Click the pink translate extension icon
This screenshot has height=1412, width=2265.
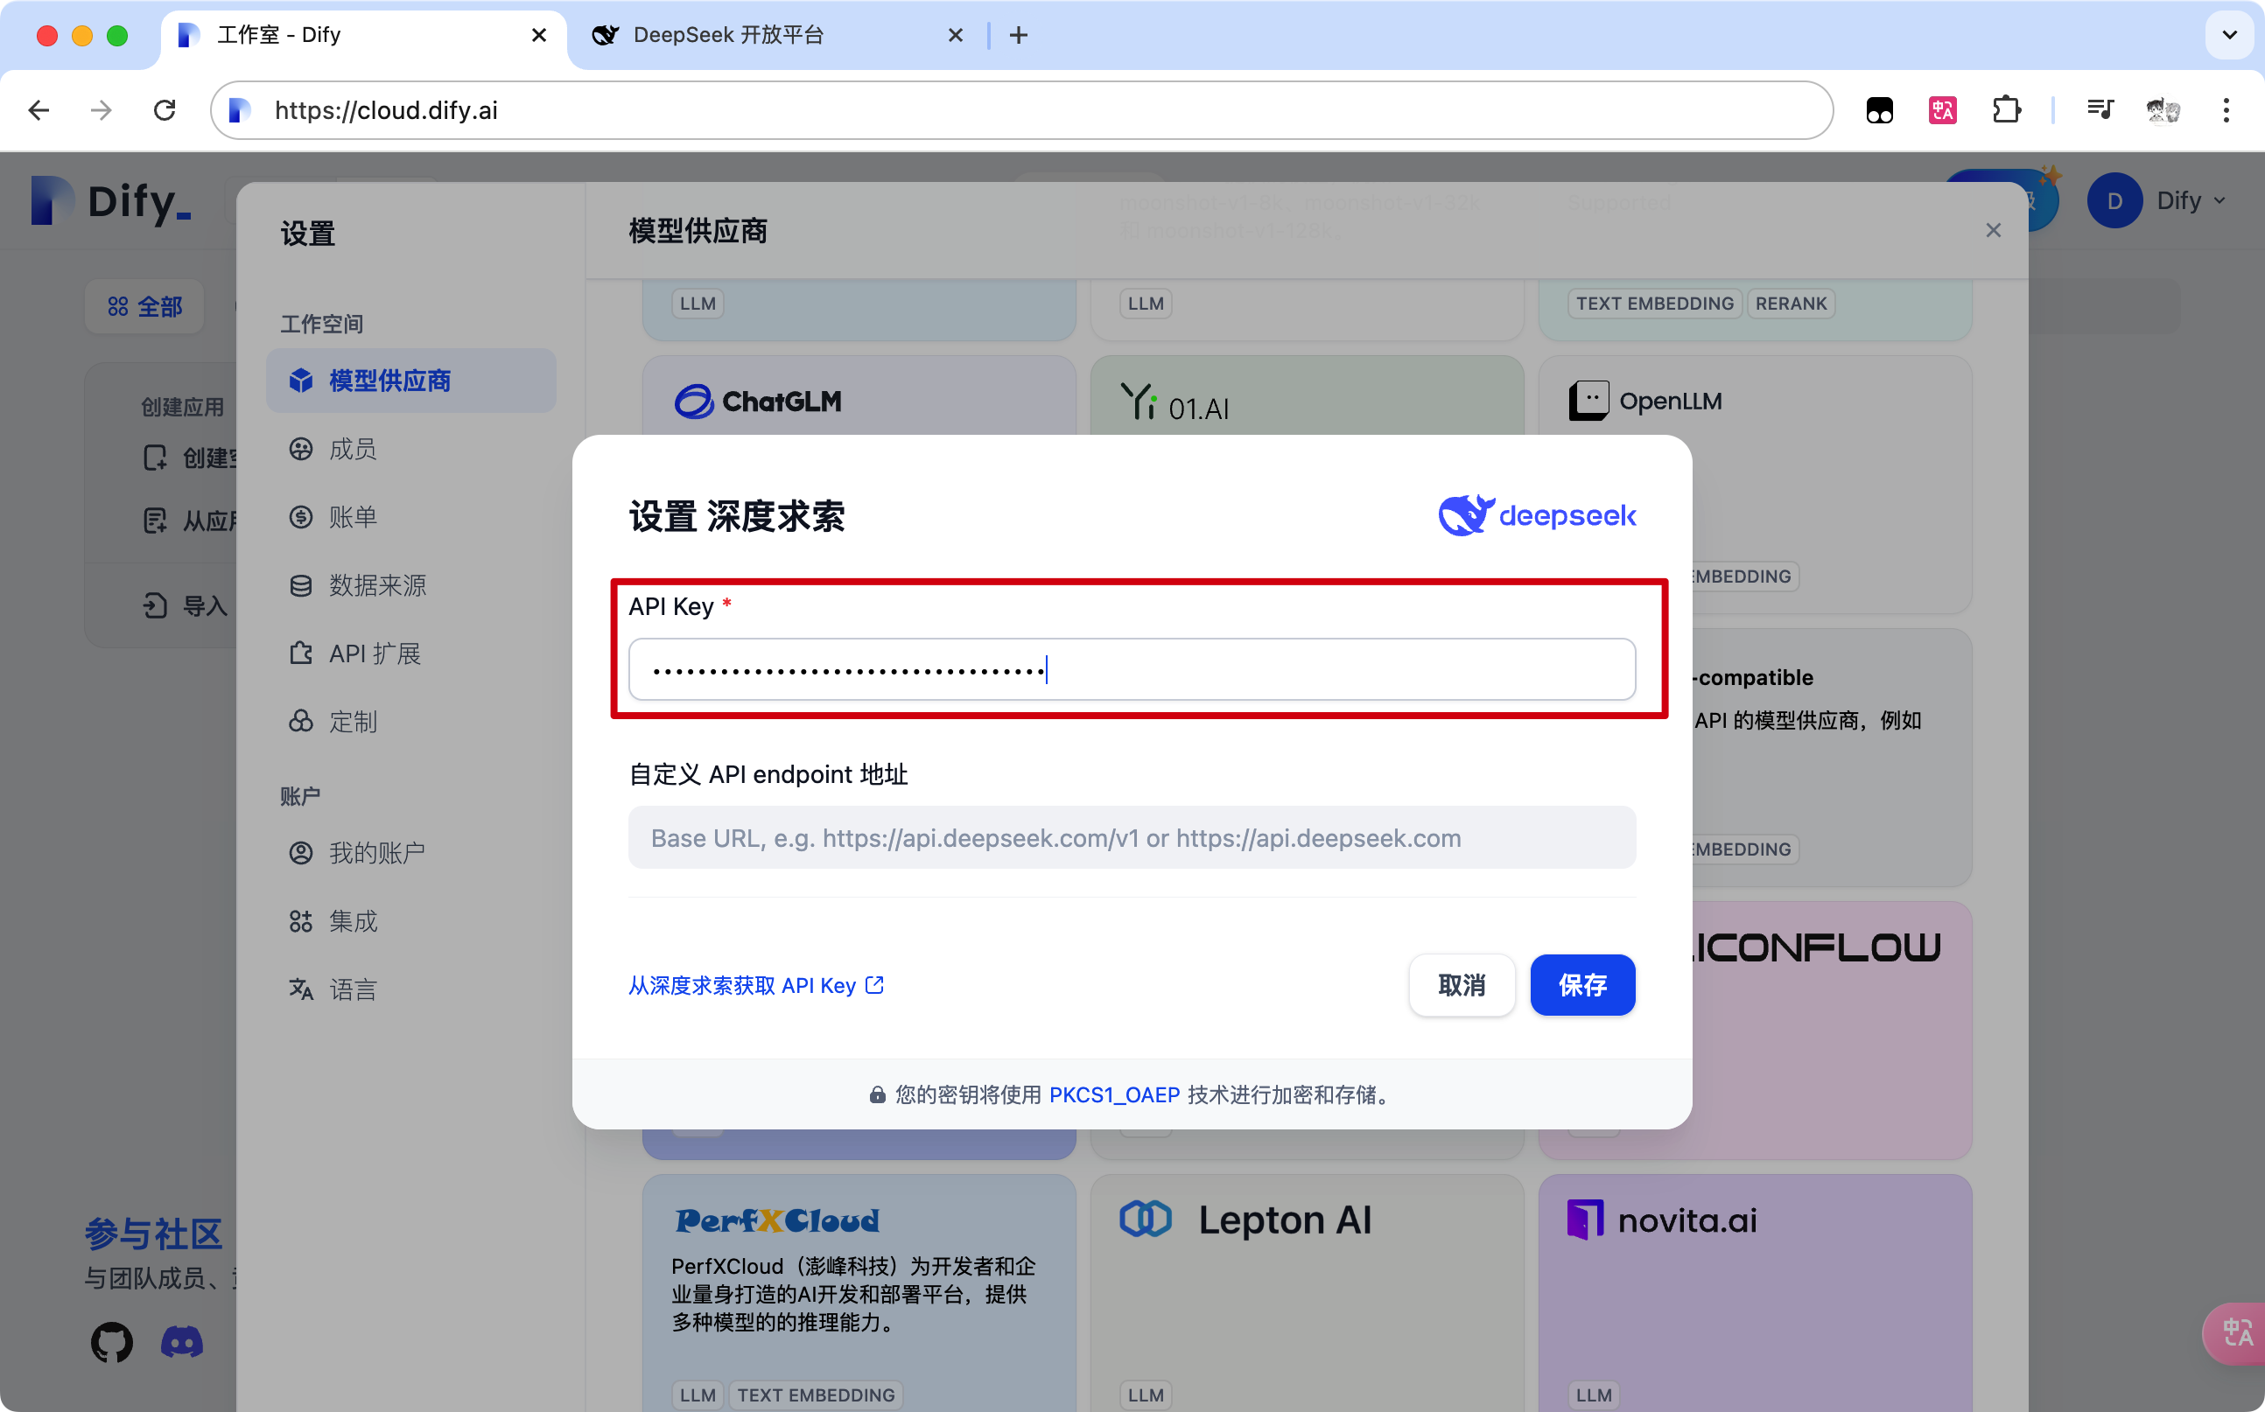[x=1943, y=110]
